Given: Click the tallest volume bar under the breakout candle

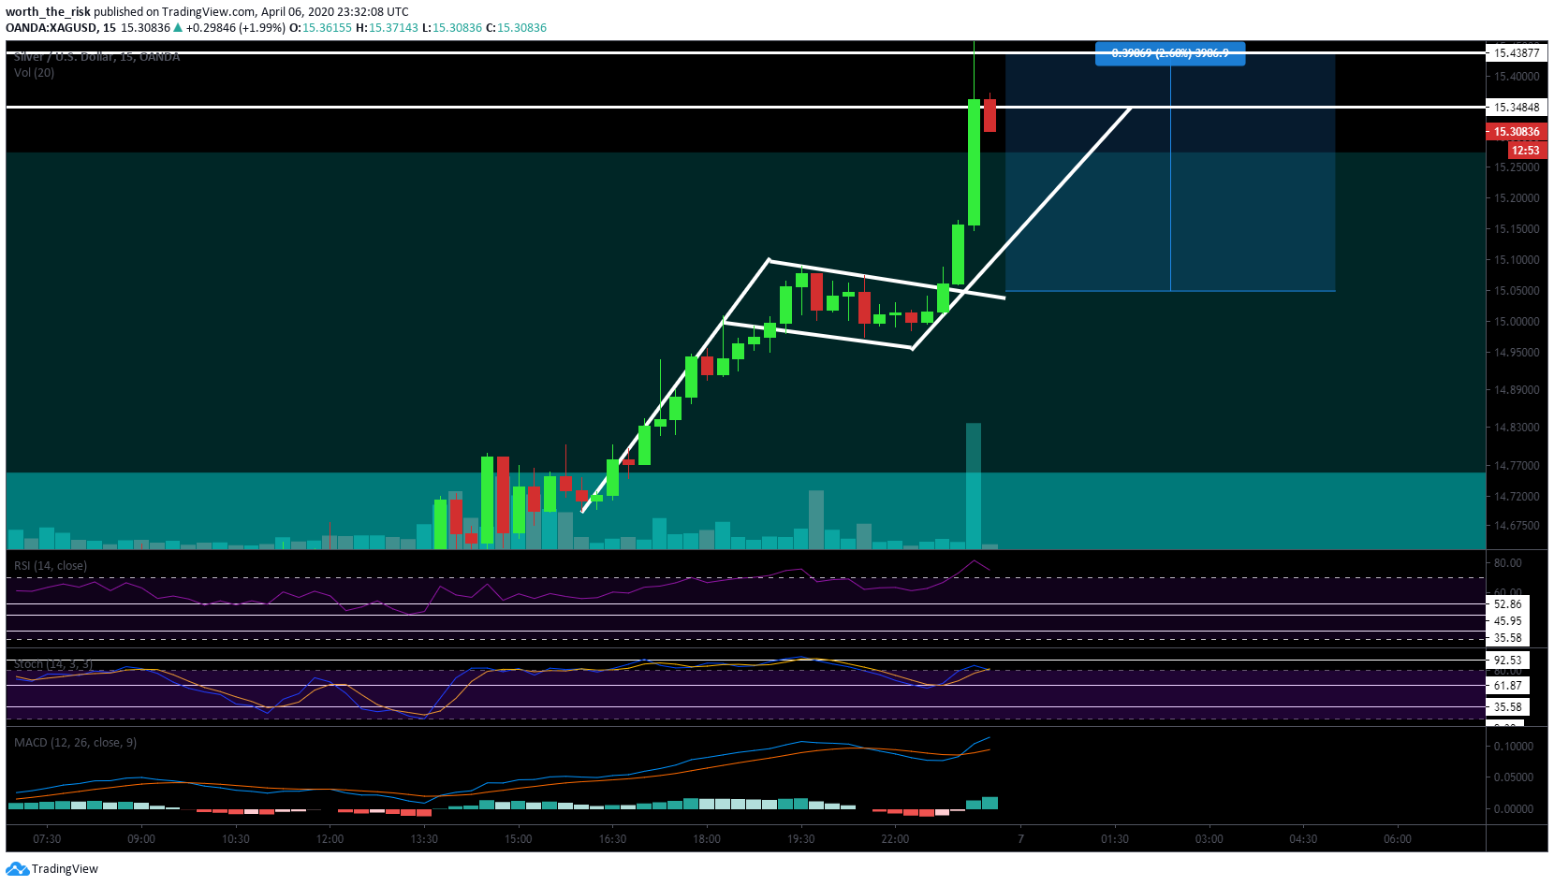Looking at the screenshot, I should pos(974,486).
